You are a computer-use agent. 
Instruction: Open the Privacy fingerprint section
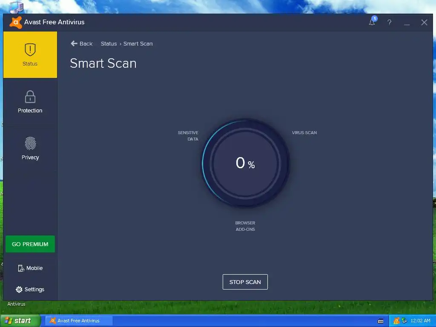(x=30, y=149)
